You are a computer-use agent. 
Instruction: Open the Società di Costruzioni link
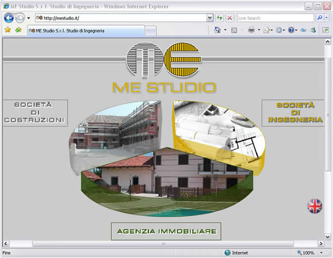[35, 113]
